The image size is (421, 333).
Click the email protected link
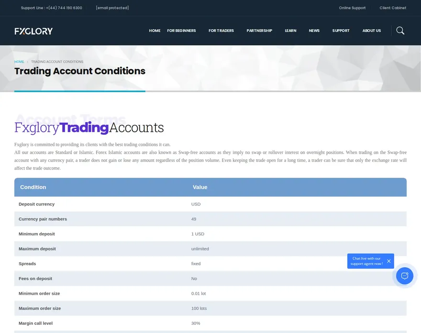point(112,8)
